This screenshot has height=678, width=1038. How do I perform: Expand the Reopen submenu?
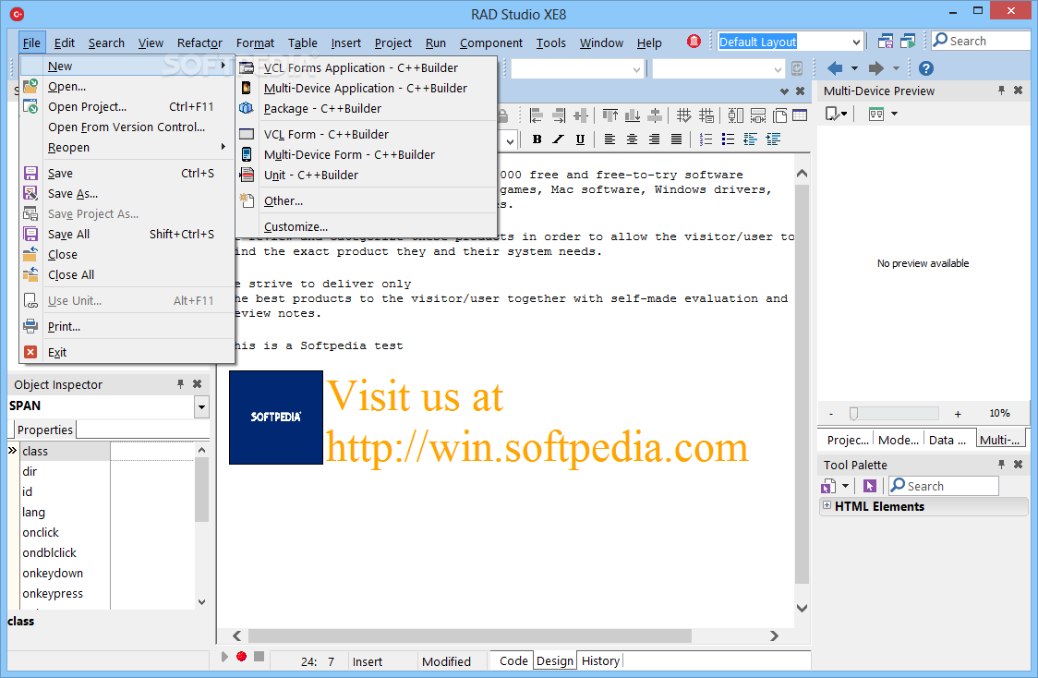click(x=127, y=148)
